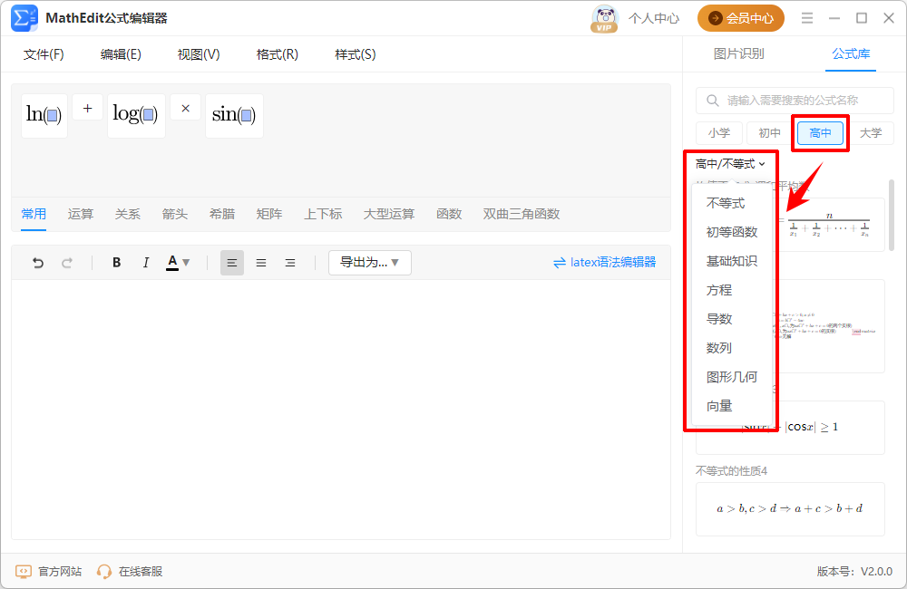
Task: Choose 图形几何 from category list
Action: [x=732, y=377]
